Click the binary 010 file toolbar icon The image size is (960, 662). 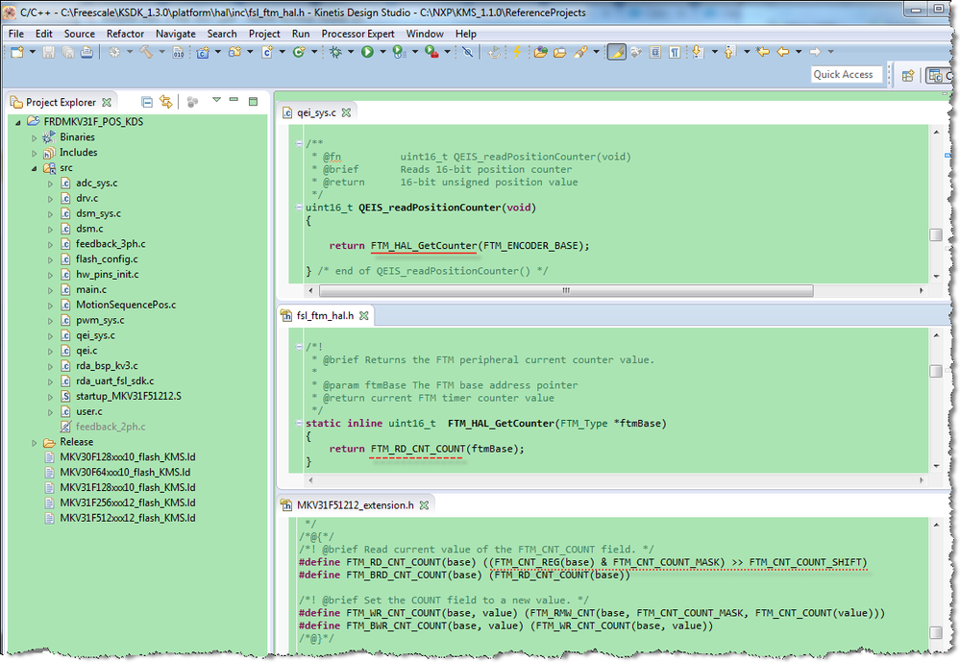click(178, 52)
